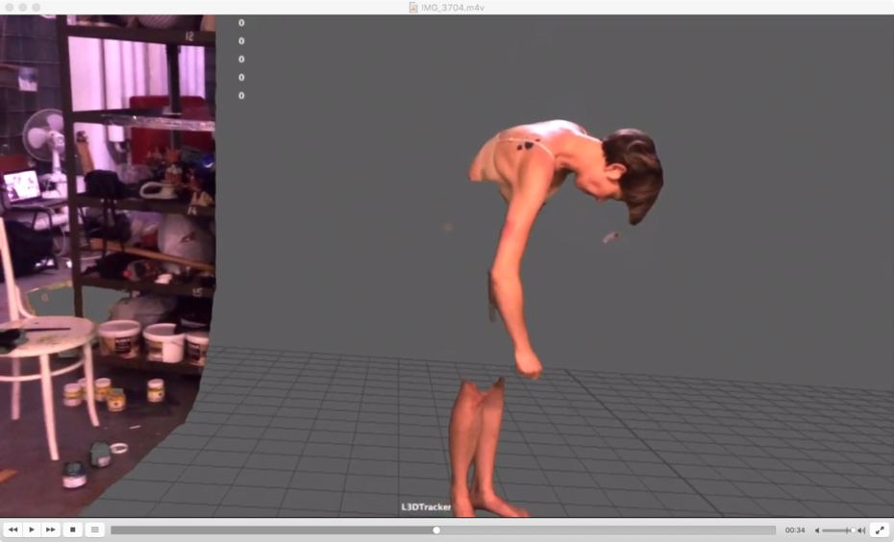
Task: Click the fast-forward button
Action: tap(51, 530)
